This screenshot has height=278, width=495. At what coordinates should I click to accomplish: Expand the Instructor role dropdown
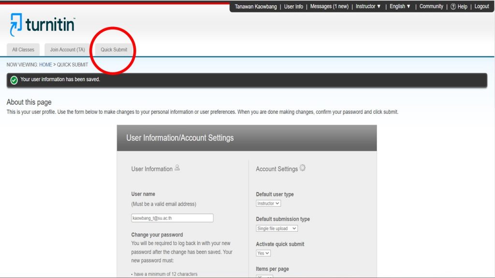368,6
